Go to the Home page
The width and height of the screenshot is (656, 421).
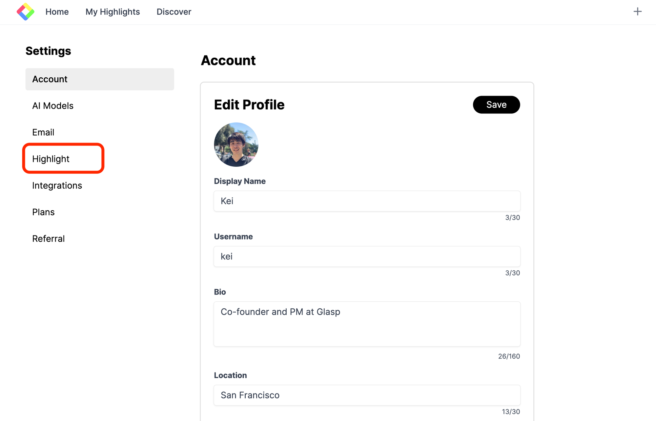click(57, 12)
